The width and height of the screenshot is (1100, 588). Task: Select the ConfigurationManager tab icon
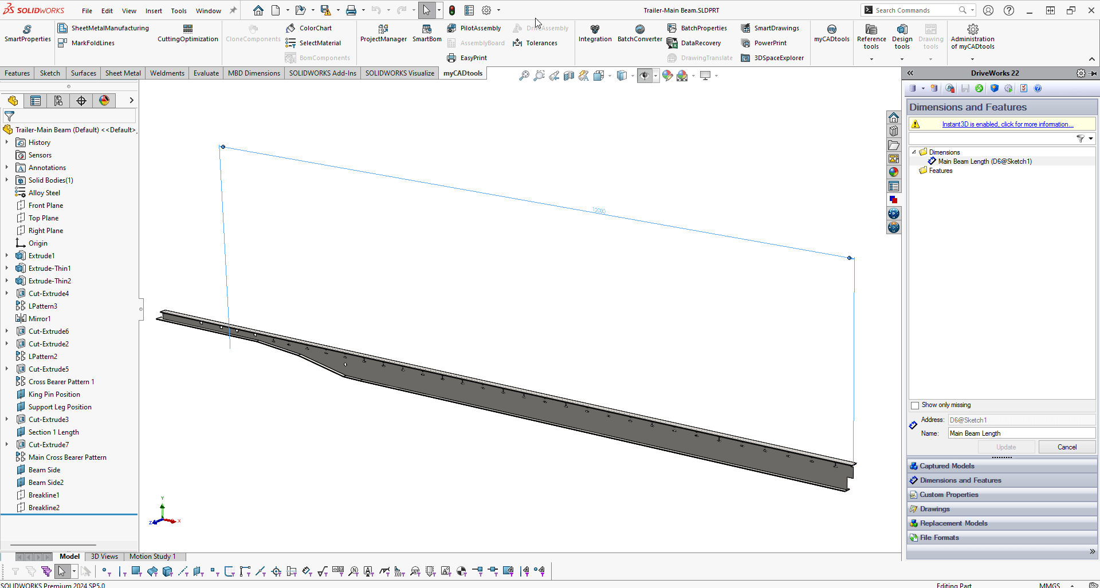click(58, 101)
